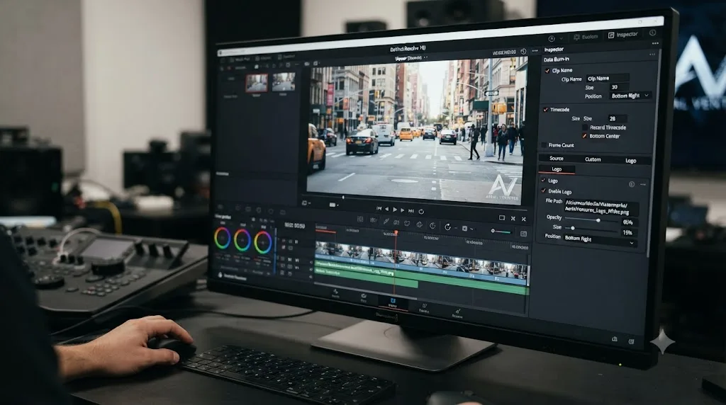The image size is (726, 405).
Task: Uncheck the Clip Name checkbox
Action: tap(547, 71)
